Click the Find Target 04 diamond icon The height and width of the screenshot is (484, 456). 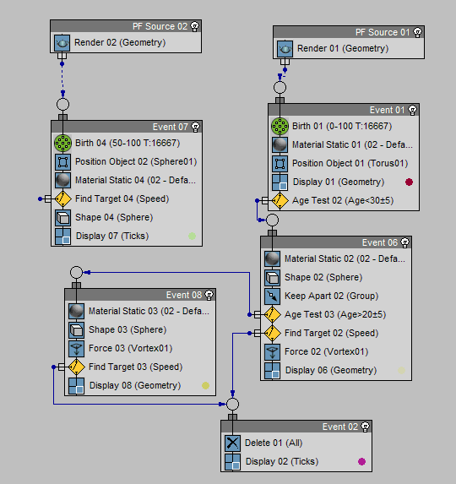coord(63,198)
